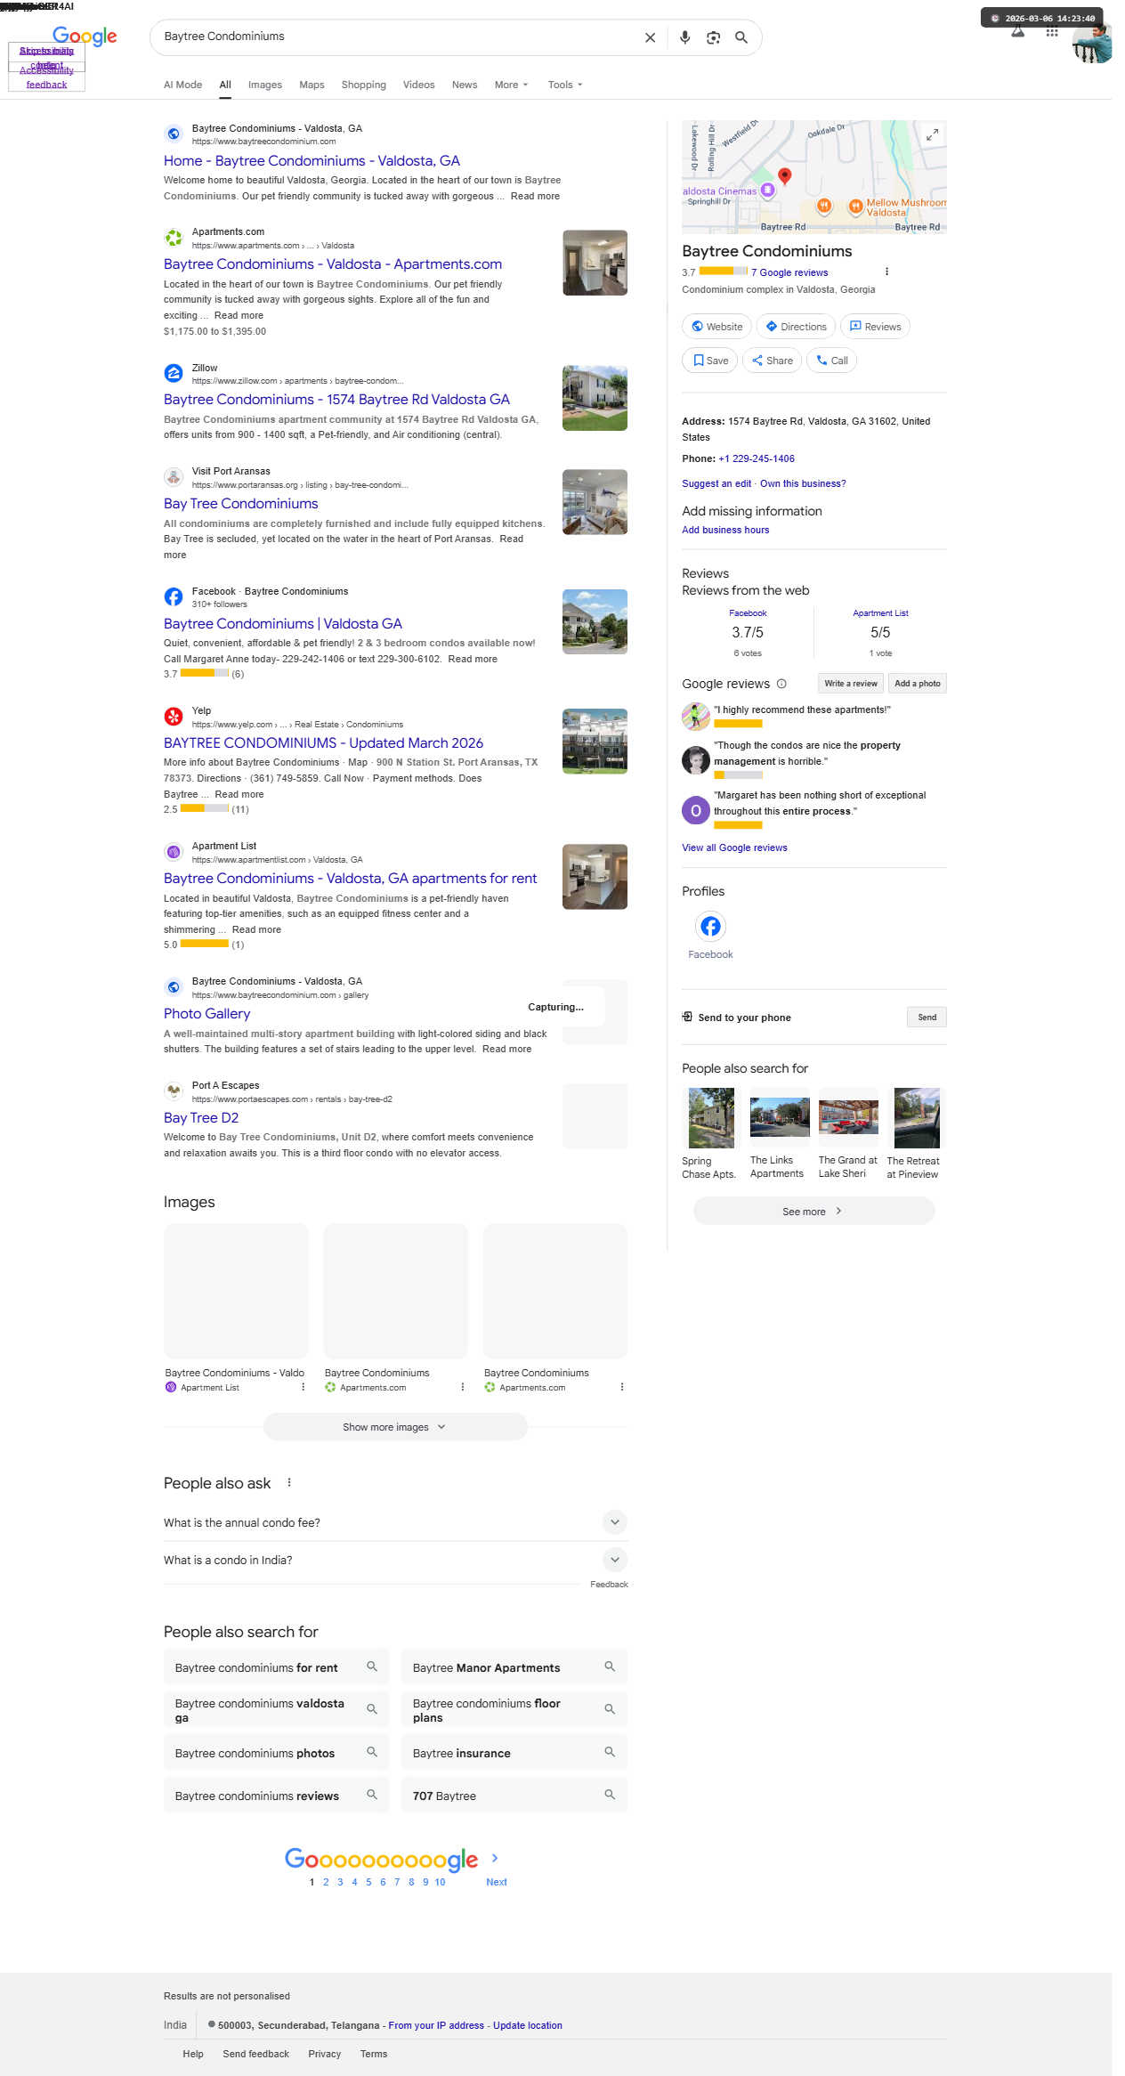The image size is (1125, 2076).
Task: Switch to the Shopping tab
Action: [x=364, y=85]
